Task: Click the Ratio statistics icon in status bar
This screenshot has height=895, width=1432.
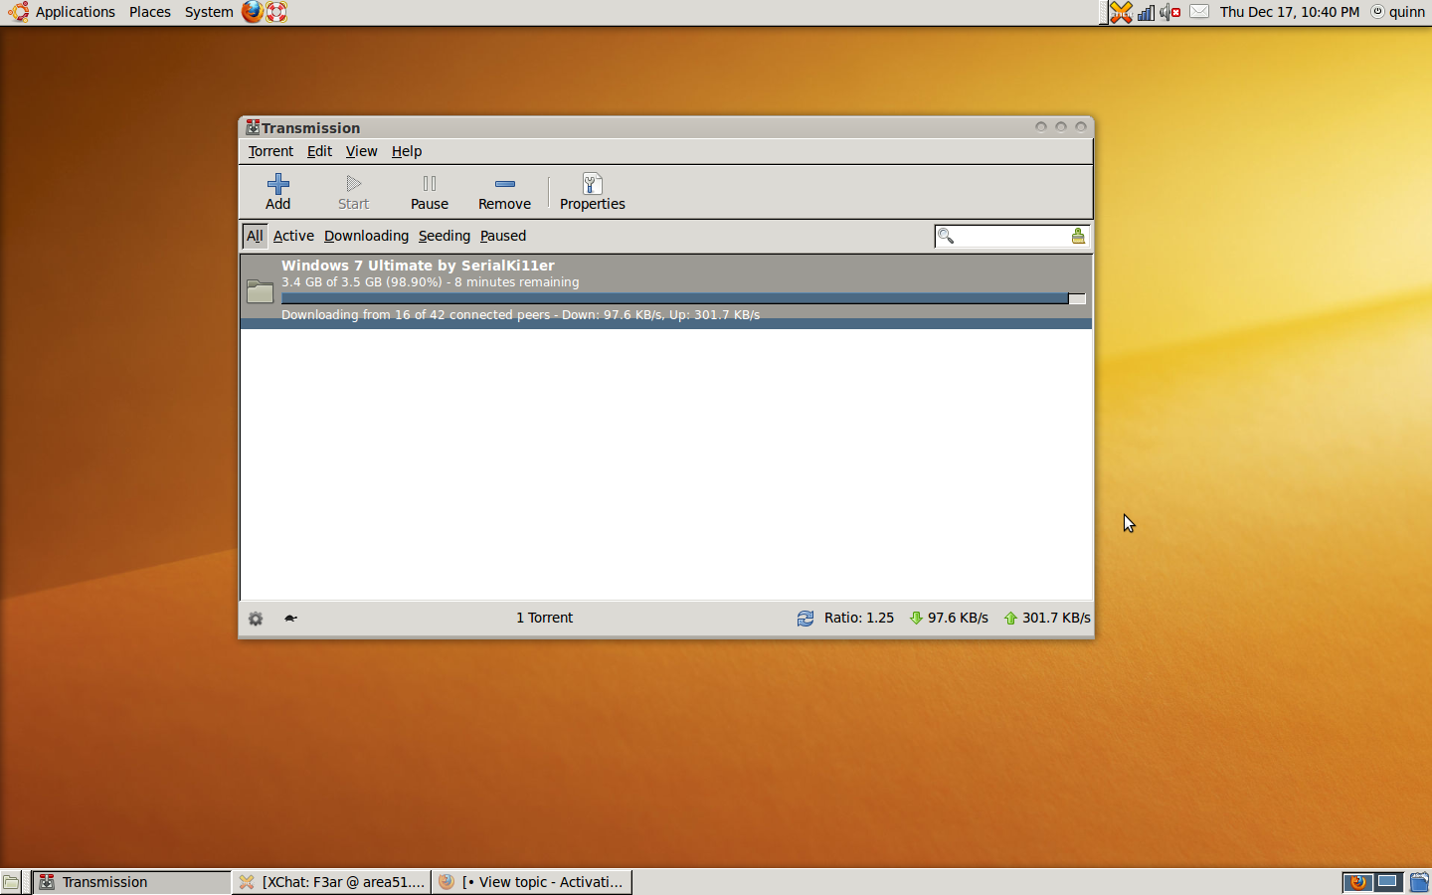Action: [x=805, y=619]
